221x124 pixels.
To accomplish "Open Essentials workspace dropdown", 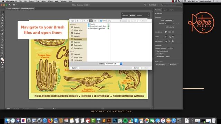I will pos(153,5).
